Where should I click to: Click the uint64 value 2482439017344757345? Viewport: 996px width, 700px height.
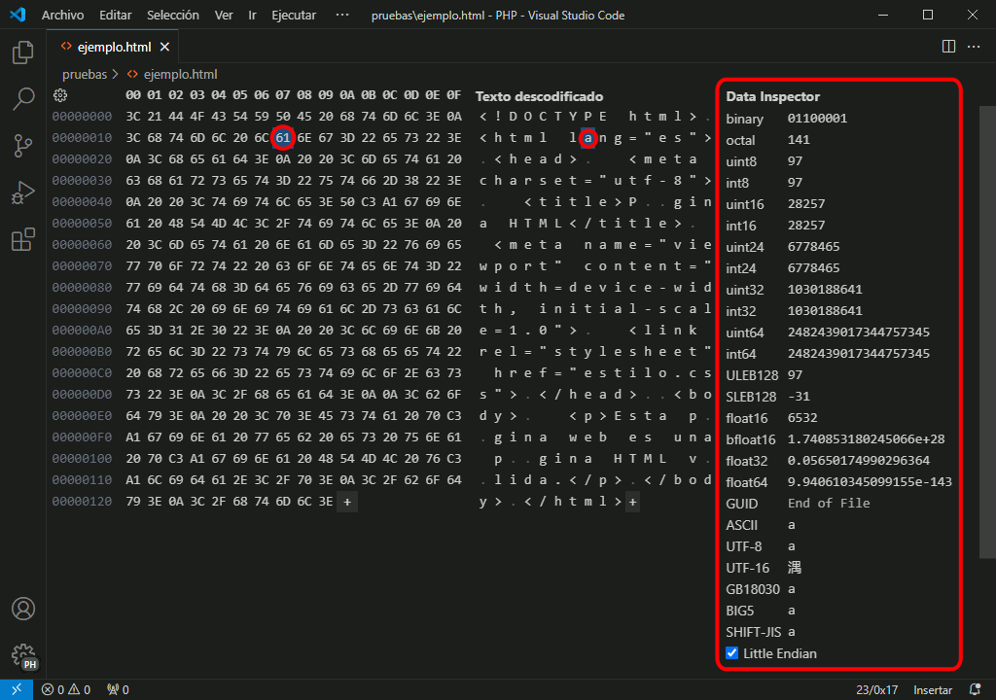click(859, 332)
